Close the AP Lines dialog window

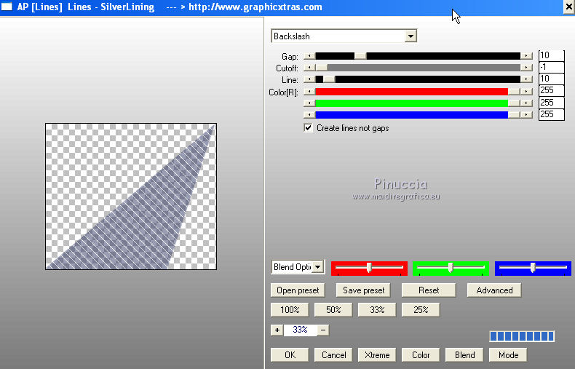[568, 7]
